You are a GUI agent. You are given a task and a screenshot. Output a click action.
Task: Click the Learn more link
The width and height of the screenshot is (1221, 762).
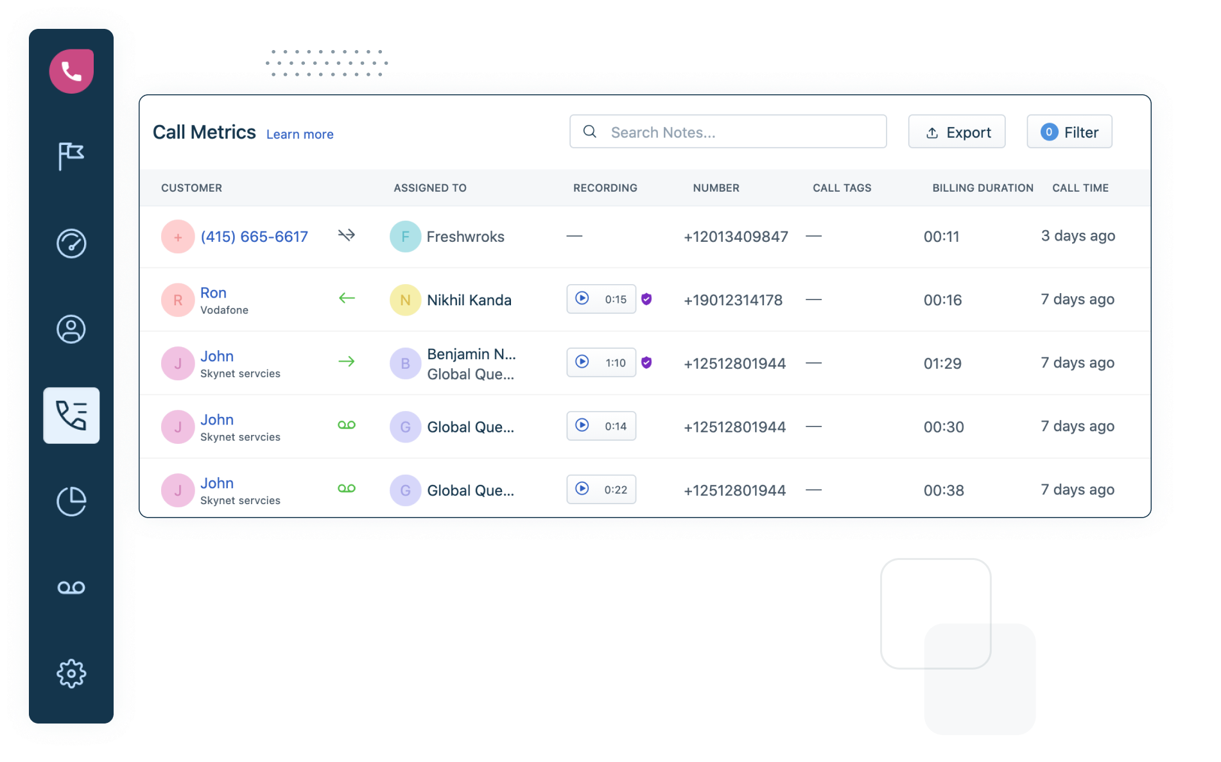point(299,134)
